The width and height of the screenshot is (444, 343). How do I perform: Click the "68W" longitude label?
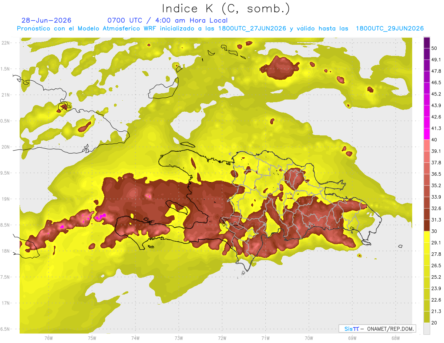395,338
